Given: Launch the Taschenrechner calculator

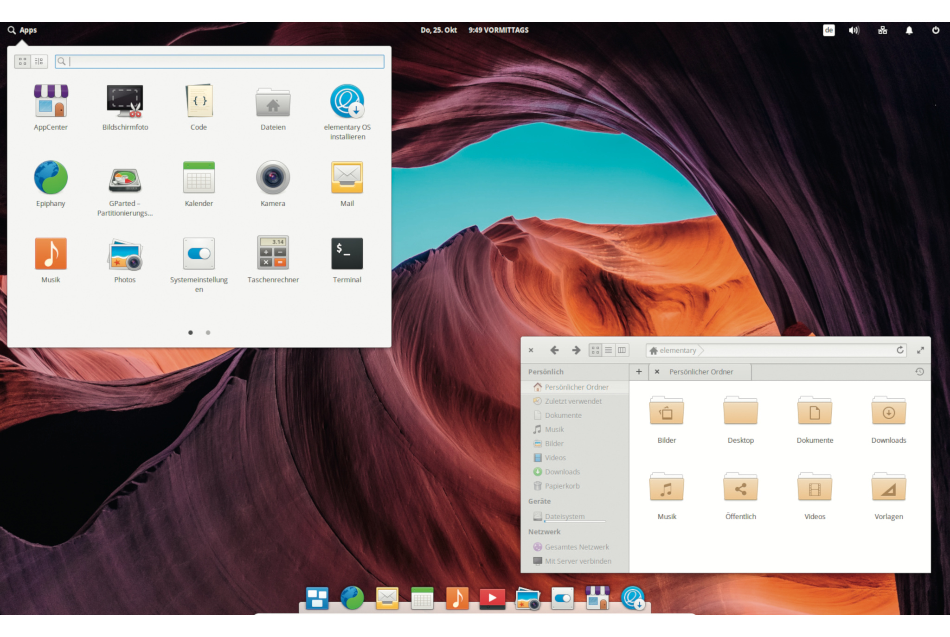Looking at the screenshot, I should [273, 254].
